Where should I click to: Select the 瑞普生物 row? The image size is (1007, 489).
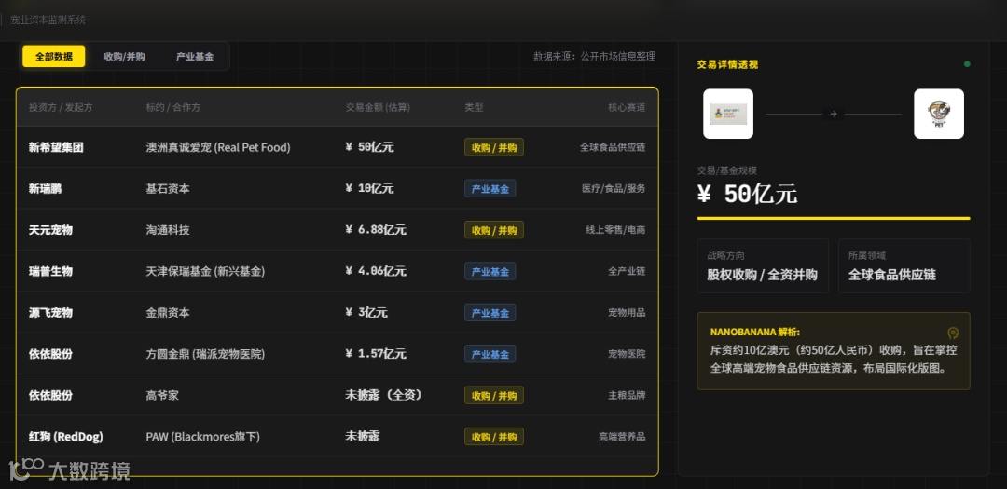point(338,271)
